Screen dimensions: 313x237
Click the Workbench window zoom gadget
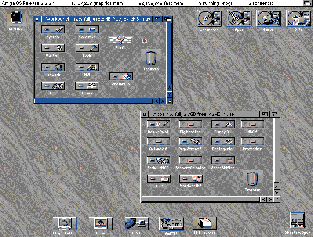[x=157, y=19]
